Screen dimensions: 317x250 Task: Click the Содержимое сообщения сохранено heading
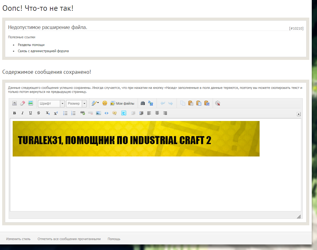click(47, 72)
